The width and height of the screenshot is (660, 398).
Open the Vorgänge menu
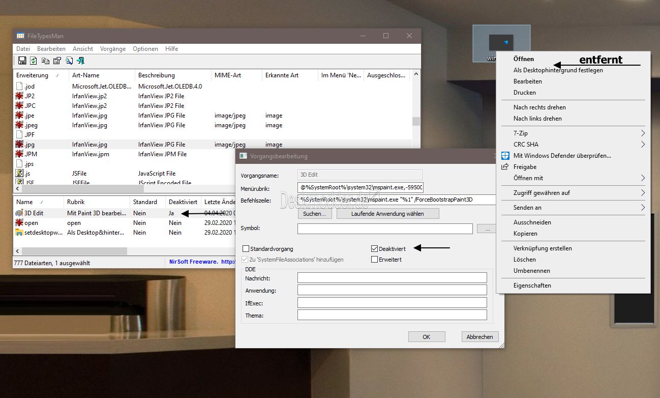click(x=113, y=49)
